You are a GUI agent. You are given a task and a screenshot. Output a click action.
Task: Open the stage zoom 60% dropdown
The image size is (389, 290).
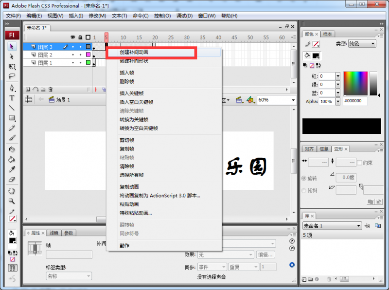click(x=293, y=100)
